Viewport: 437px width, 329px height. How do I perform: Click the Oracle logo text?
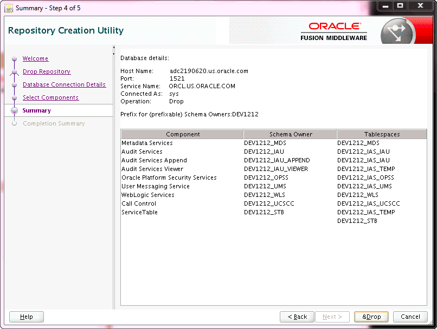(335, 26)
